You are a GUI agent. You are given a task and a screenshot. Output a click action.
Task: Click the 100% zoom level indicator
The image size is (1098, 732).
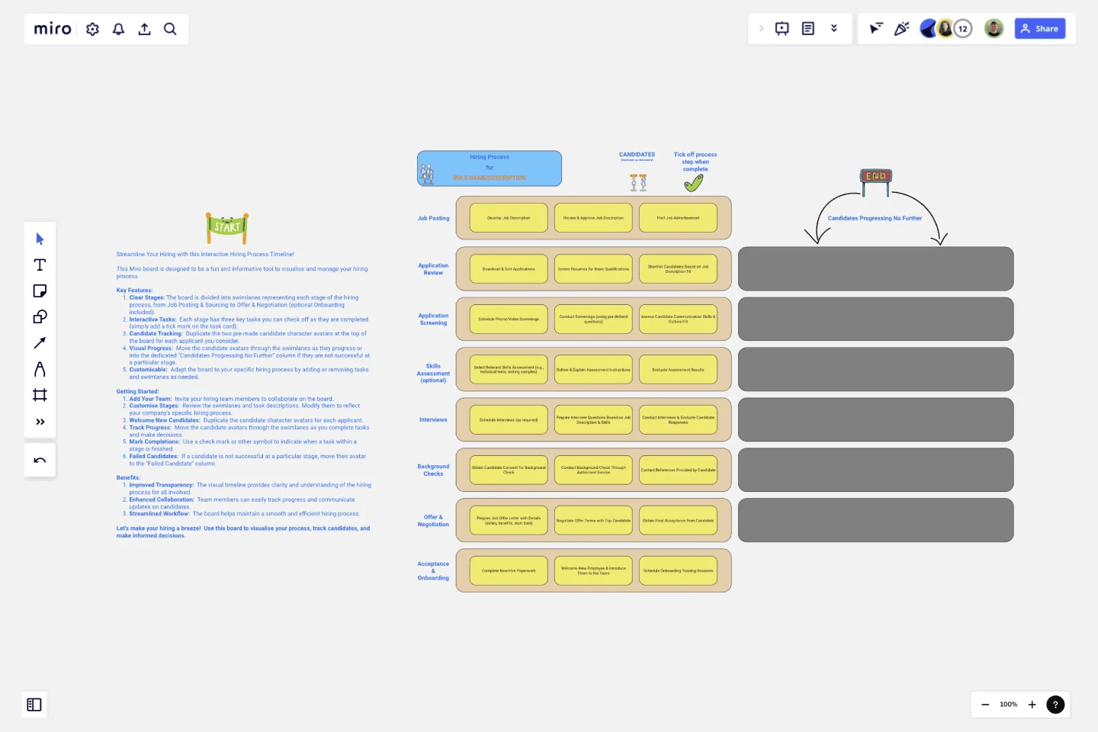point(1008,705)
